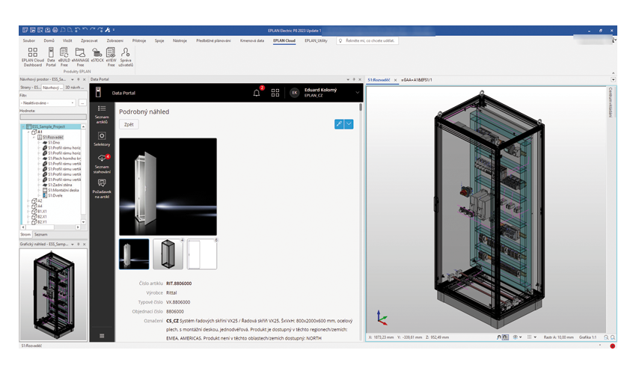The width and height of the screenshot is (636, 374).
Task: Open the Soubor menu
Action: [28, 40]
